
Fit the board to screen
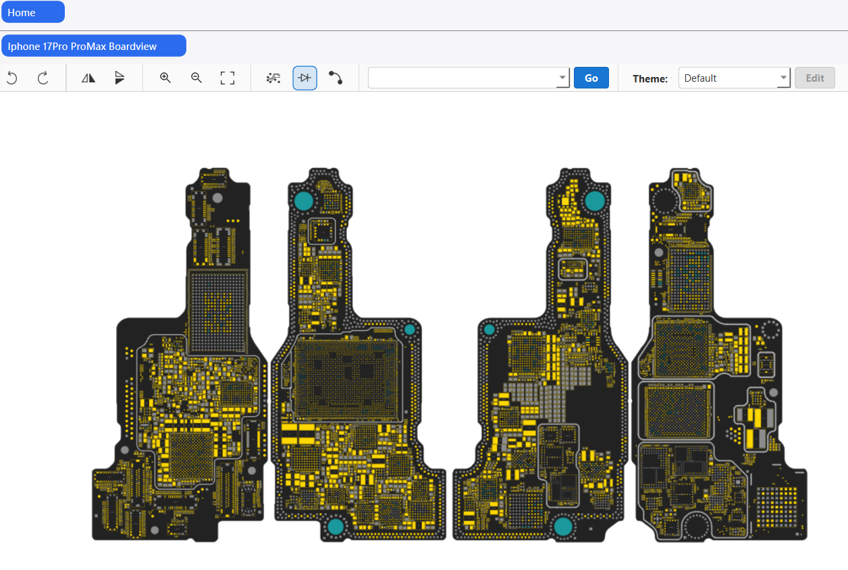point(228,78)
